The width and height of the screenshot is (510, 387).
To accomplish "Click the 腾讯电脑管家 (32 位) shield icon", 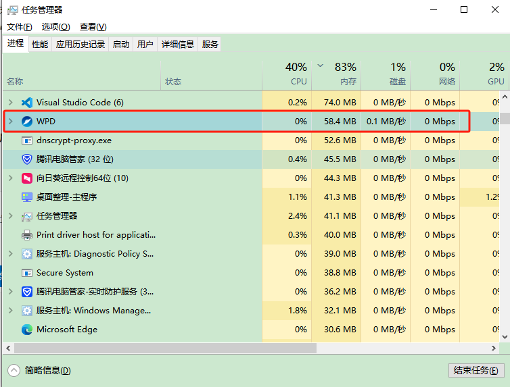I will coord(26,159).
